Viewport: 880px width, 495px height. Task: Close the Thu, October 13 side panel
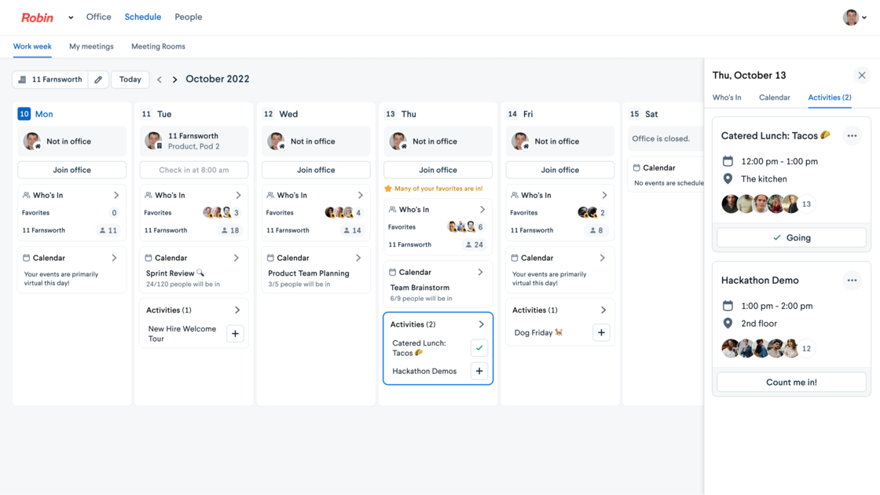pyautogui.click(x=861, y=75)
